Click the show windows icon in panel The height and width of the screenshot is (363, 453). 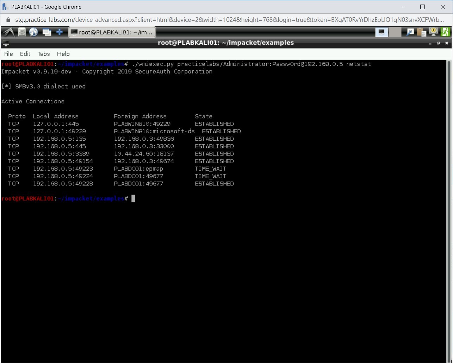pos(46,32)
